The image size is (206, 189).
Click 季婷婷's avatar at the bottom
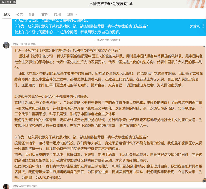click(6, 187)
